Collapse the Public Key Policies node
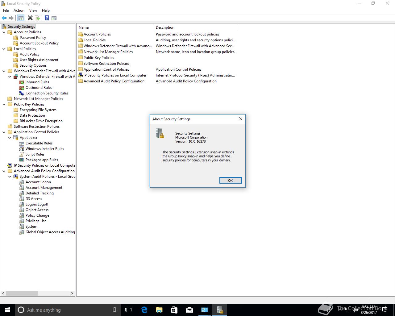The image size is (395, 316). pyautogui.click(x=4, y=104)
